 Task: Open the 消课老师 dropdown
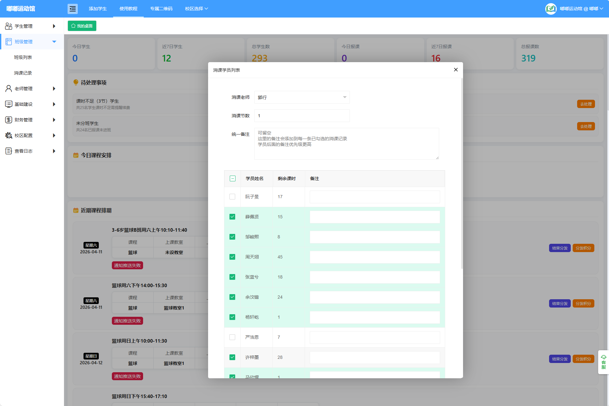pos(302,97)
